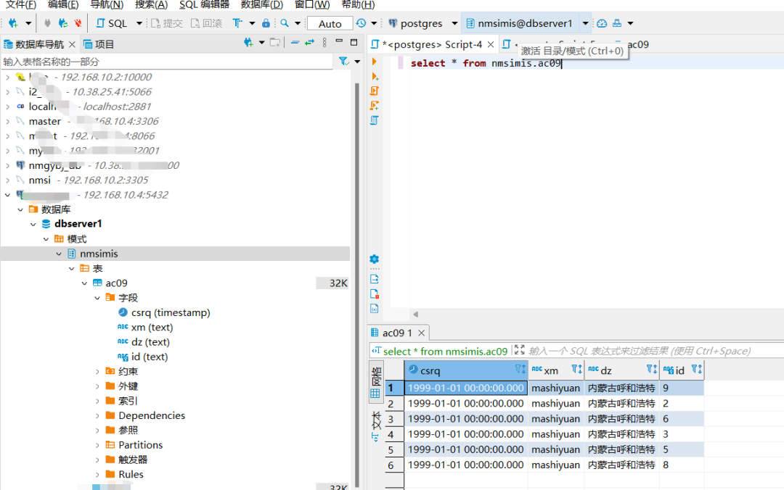Open the Auto commit mode dropdown
The width and height of the screenshot is (784, 490).
click(330, 23)
